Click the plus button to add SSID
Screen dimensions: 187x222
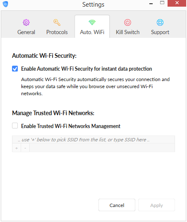[x=17, y=148]
